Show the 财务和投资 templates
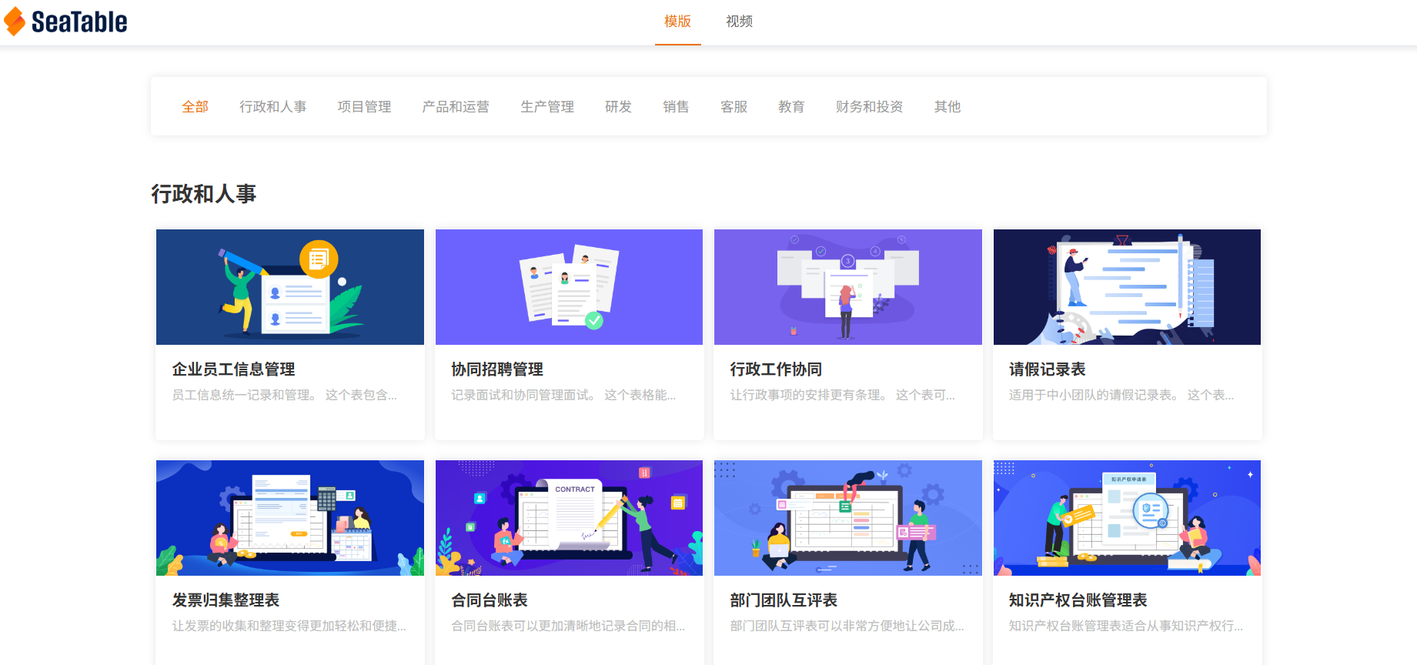The height and width of the screenshot is (665, 1417). coord(869,107)
